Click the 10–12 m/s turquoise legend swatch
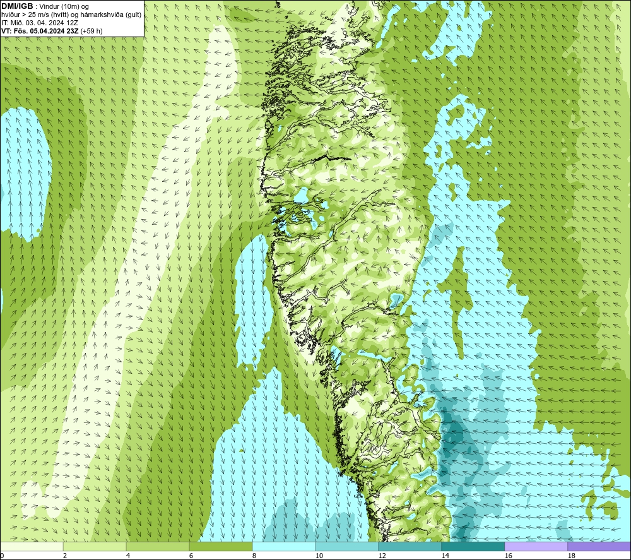The height and width of the screenshot is (560, 631). click(x=347, y=547)
